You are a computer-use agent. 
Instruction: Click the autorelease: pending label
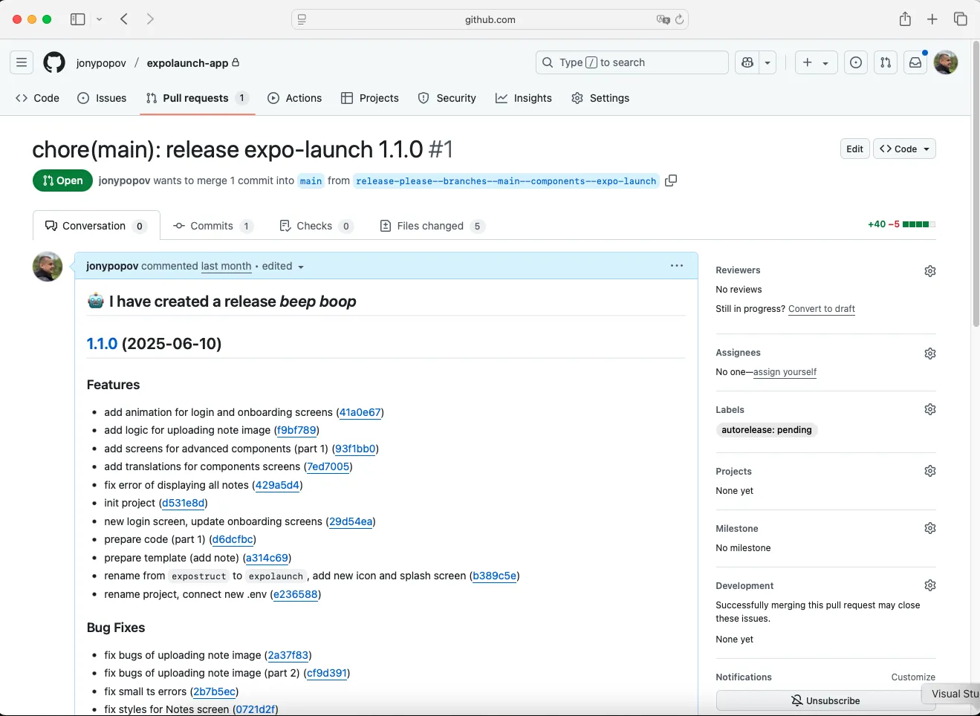(x=767, y=430)
